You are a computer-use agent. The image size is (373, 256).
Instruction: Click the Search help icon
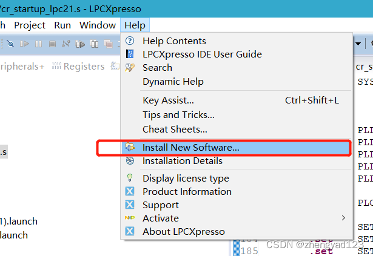click(130, 68)
